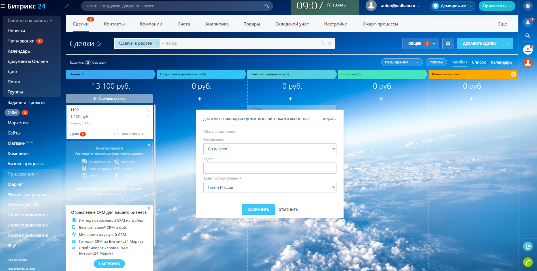Switch to the Контакты tab
537x271 pixels.
(x=114, y=24)
